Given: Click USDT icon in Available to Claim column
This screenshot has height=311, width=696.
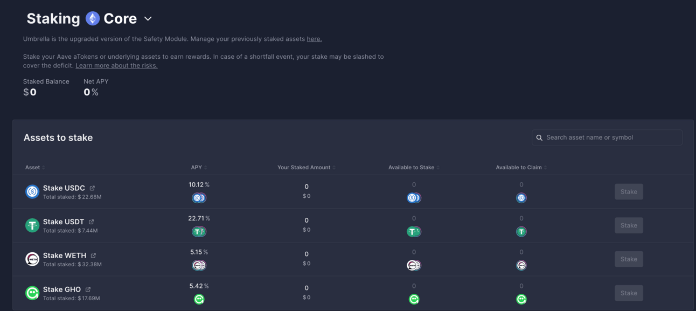Looking at the screenshot, I should 521,232.
